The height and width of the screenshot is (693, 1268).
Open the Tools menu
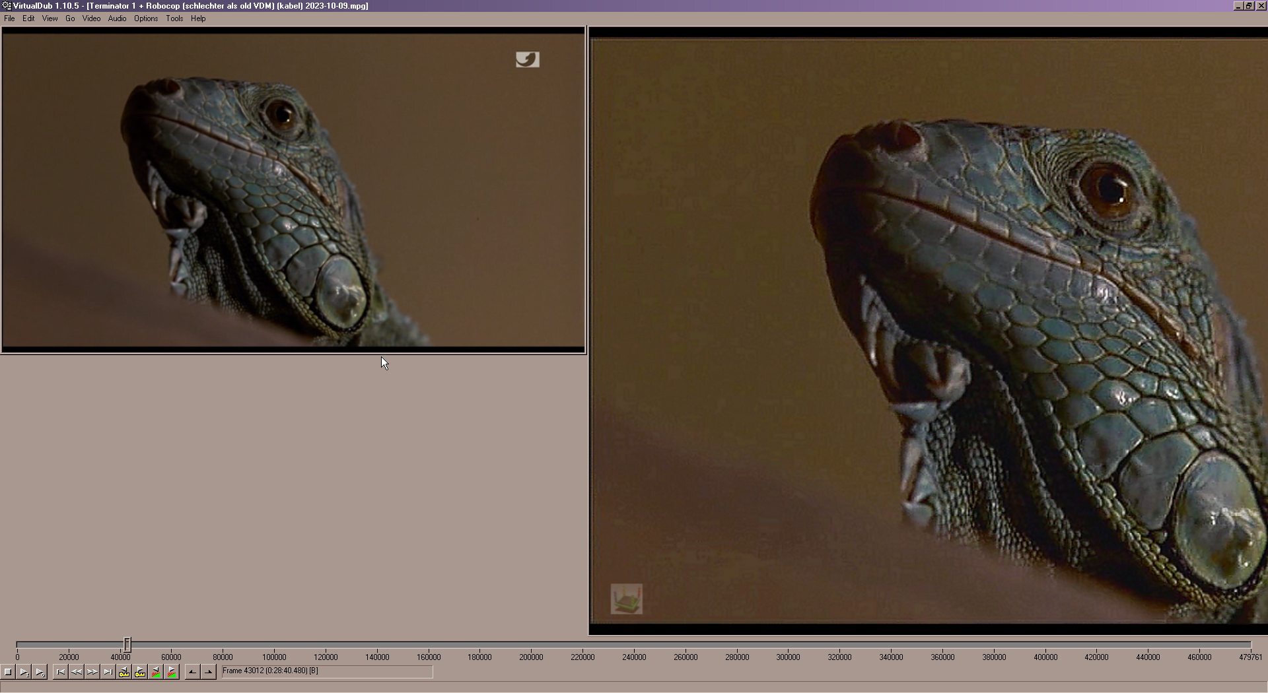(x=174, y=18)
